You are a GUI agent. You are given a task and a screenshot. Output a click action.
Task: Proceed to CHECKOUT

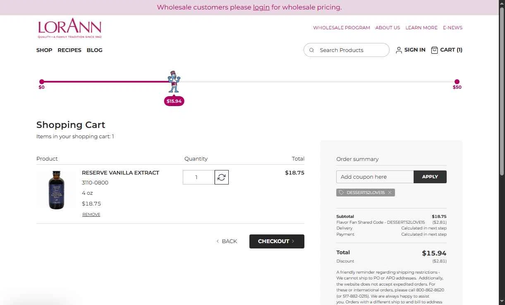(x=277, y=241)
